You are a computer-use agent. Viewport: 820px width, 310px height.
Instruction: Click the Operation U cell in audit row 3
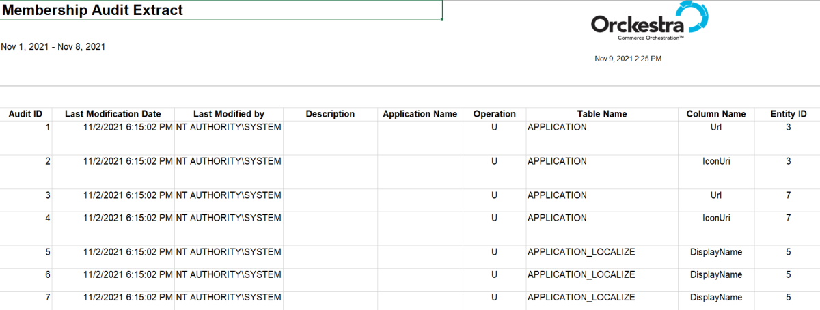pos(494,196)
